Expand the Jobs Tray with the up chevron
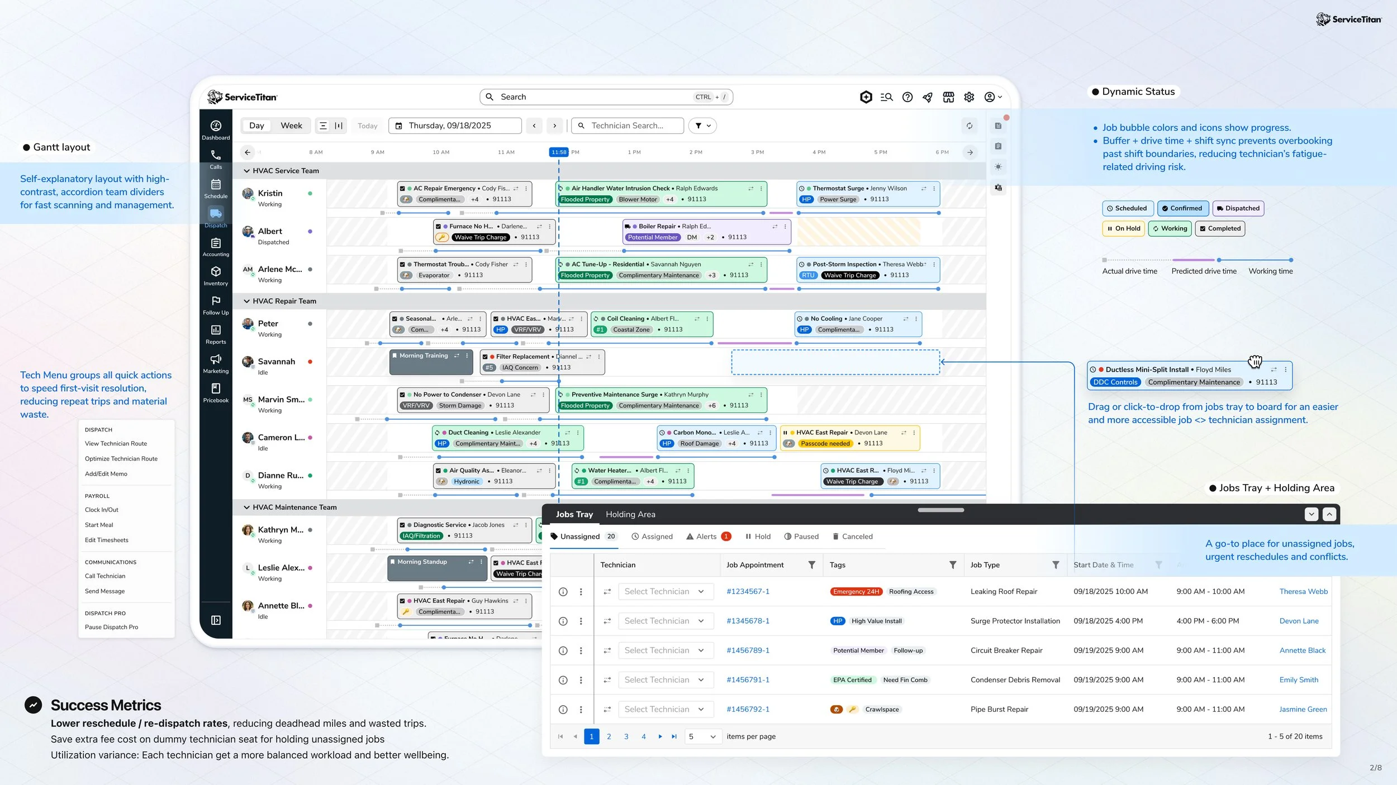This screenshot has height=785, width=1397. pos(1329,514)
